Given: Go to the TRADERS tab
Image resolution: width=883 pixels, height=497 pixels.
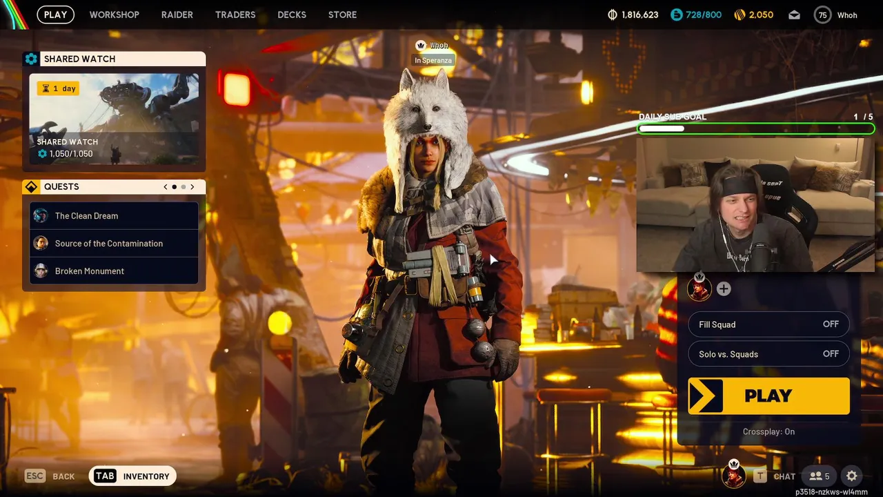Looking at the screenshot, I should coord(235,14).
